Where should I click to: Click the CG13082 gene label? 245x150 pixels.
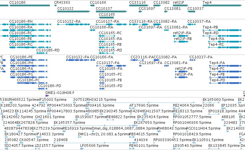click(162, 3)
